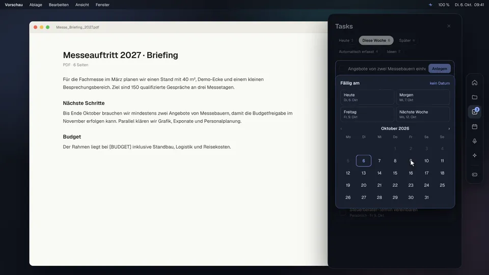Select October 16 in the calendar
This screenshot has height=275, width=489.
(411, 173)
